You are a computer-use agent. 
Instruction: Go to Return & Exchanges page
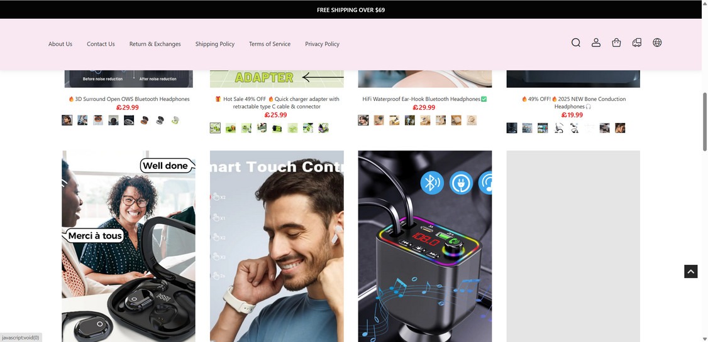point(155,44)
